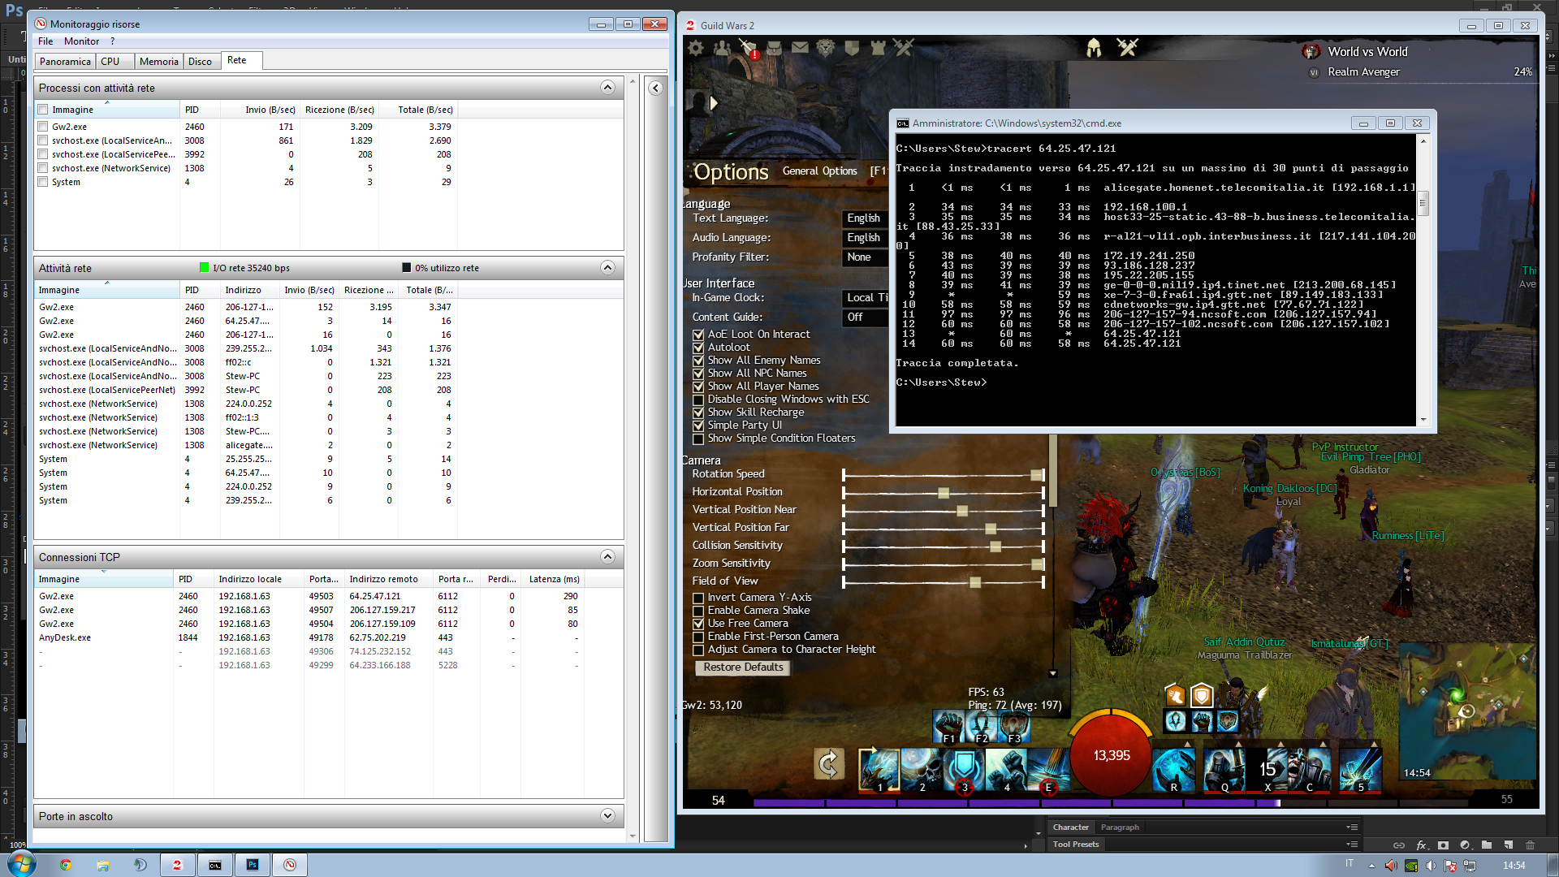Open Google Chrome from the taskbar

tap(66, 865)
